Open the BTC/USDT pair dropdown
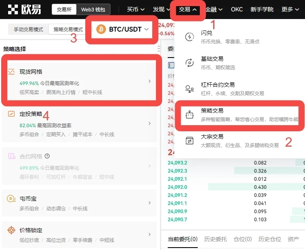 coord(123,29)
